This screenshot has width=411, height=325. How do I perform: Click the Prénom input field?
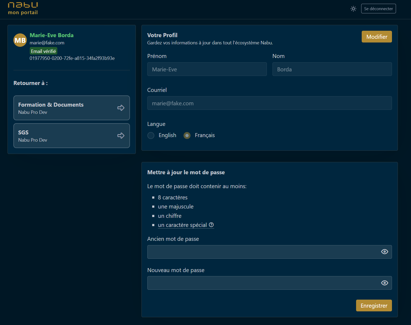(x=207, y=69)
